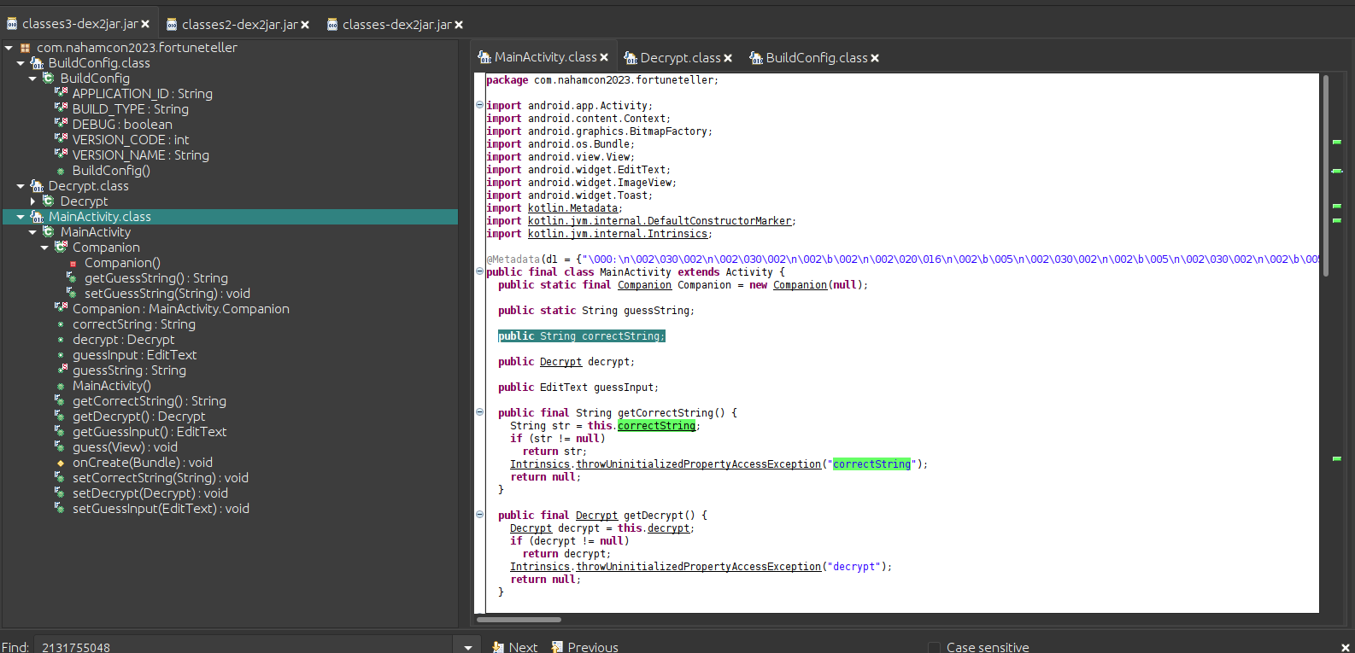Screen dimensions: 1355x653
Task: Close the MainActivity.class editor tab
Action: point(604,58)
